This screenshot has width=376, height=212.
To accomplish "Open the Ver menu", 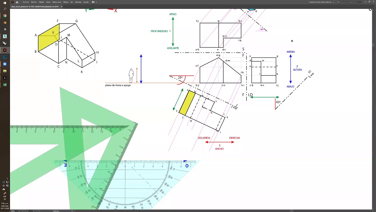I will 71,2.
